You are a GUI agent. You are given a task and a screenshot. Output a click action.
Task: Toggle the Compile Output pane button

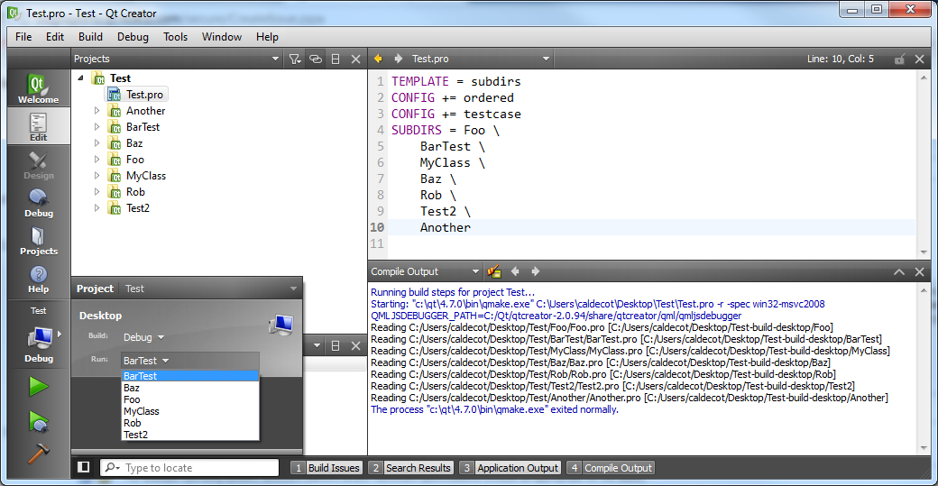click(610, 468)
